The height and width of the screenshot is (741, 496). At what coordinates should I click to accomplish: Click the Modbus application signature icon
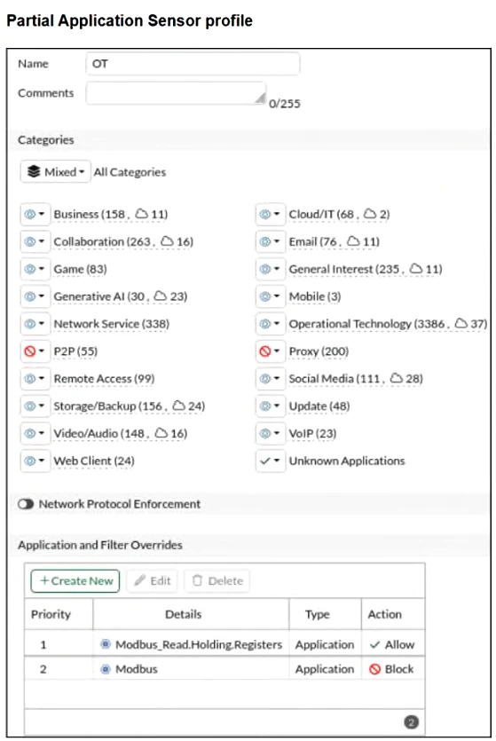(106, 669)
